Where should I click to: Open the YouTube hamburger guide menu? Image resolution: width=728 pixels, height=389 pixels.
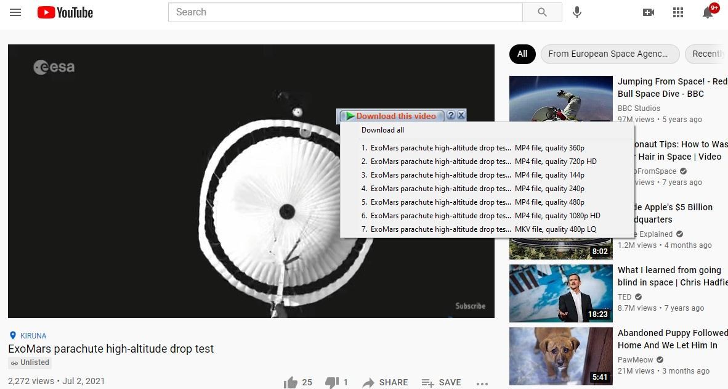pyautogui.click(x=15, y=12)
